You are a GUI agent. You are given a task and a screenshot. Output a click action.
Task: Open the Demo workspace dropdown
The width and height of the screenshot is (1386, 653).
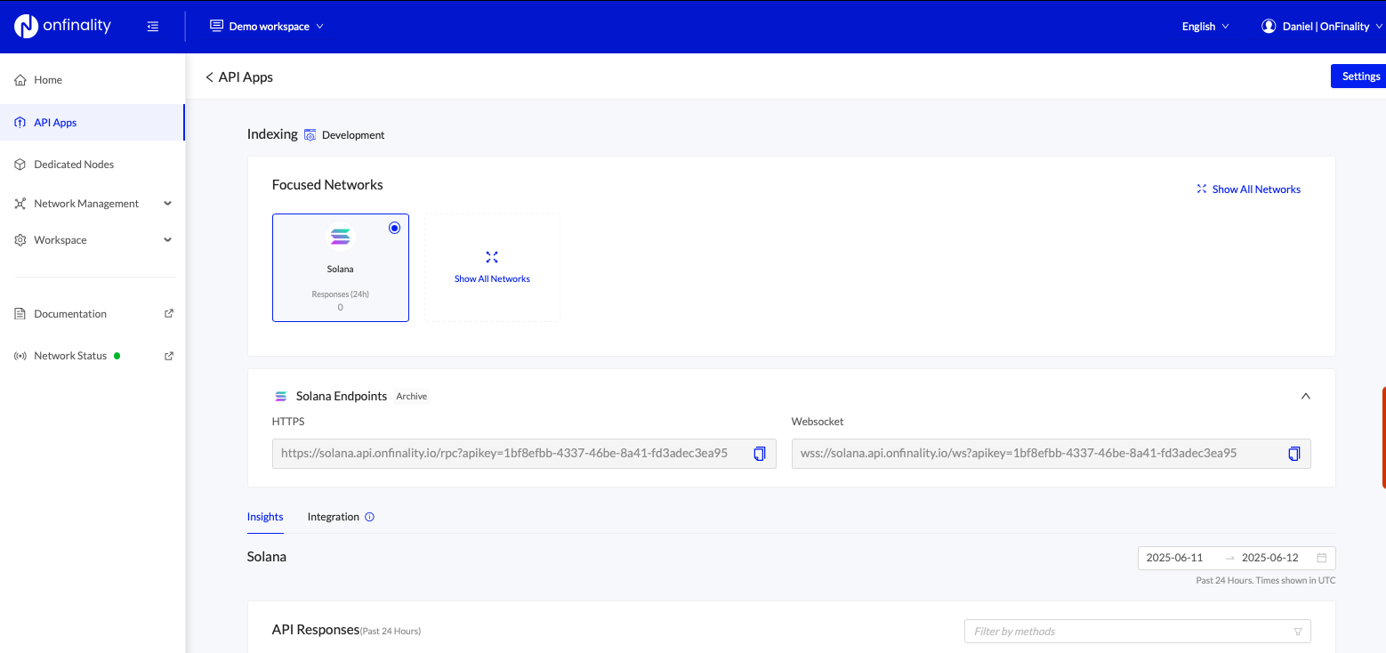click(266, 26)
